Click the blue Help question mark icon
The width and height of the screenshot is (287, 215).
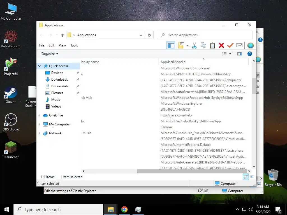pos(250,54)
